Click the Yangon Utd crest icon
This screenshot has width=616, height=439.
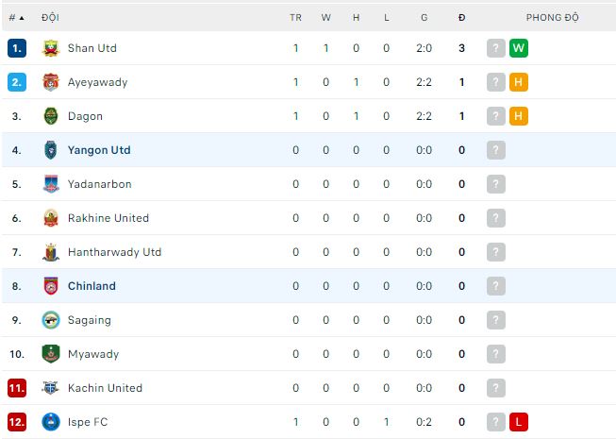51,150
